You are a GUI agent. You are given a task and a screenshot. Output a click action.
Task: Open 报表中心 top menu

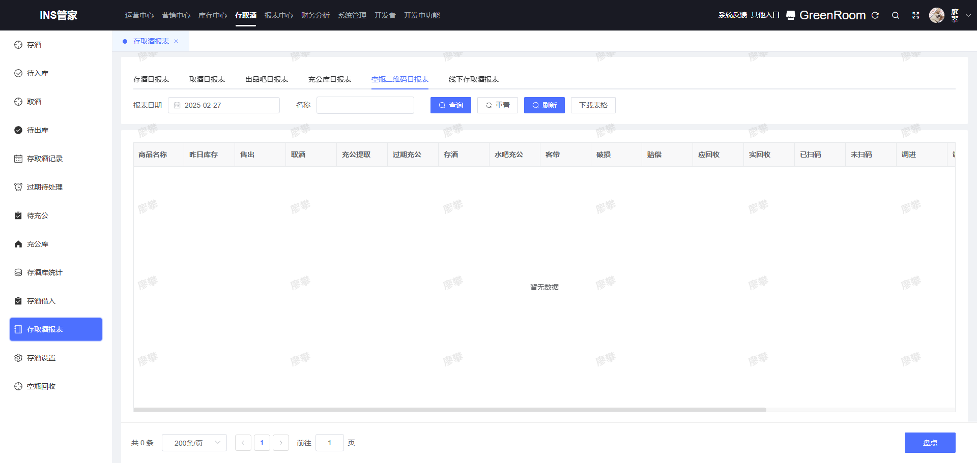279,15
